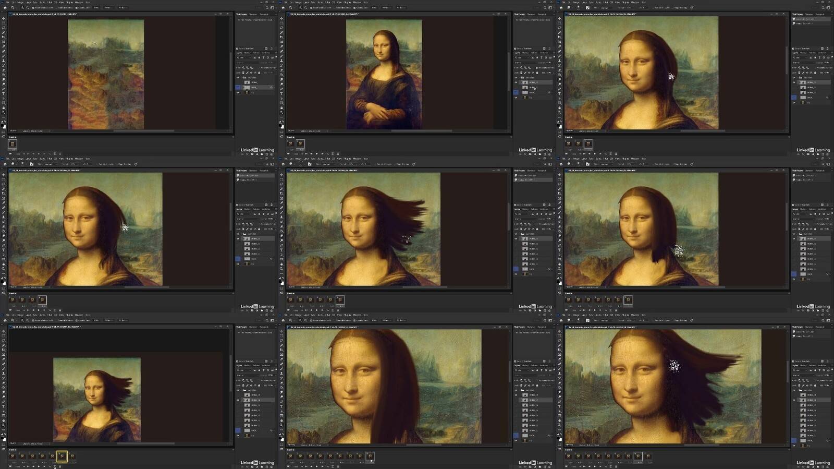Click Tween icon in middle-right screenshot timeline
The height and width of the screenshot is (469, 834).
click(x=606, y=310)
